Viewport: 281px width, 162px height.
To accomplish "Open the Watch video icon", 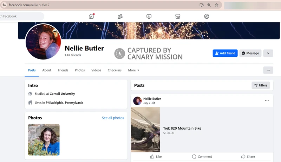I will [149, 16].
